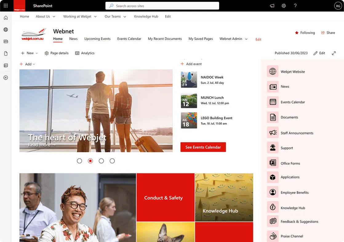Open the My Lists icon in left rail
This screenshot has width=344, height=242.
click(6, 65)
